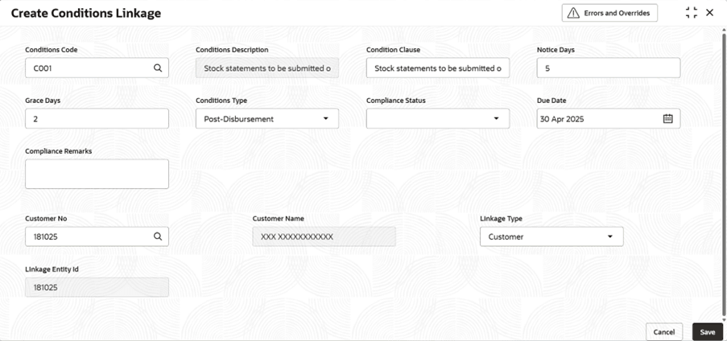Click the Due Date text field

click(x=596, y=118)
